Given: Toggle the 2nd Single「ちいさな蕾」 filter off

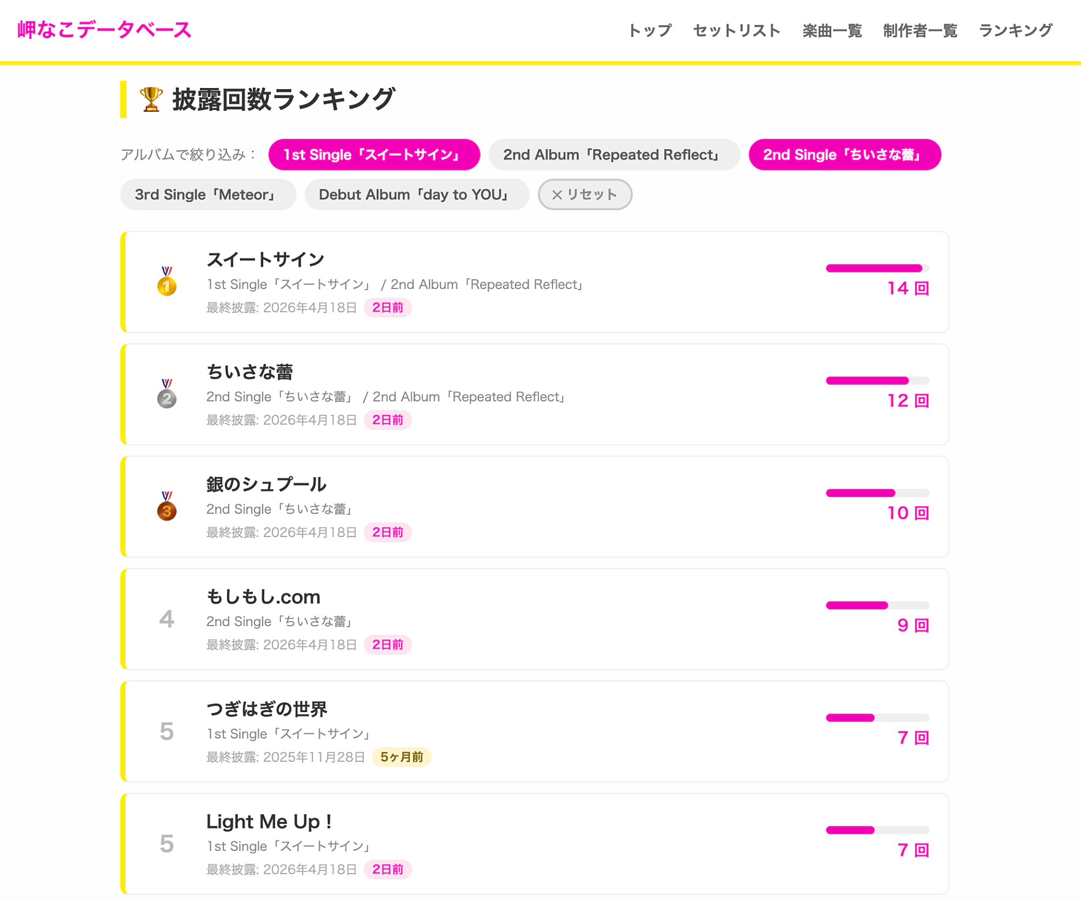Looking at the screenshot, I should tap(844, 155).
